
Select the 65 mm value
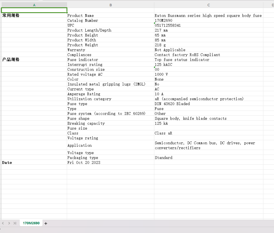[209, 35]
